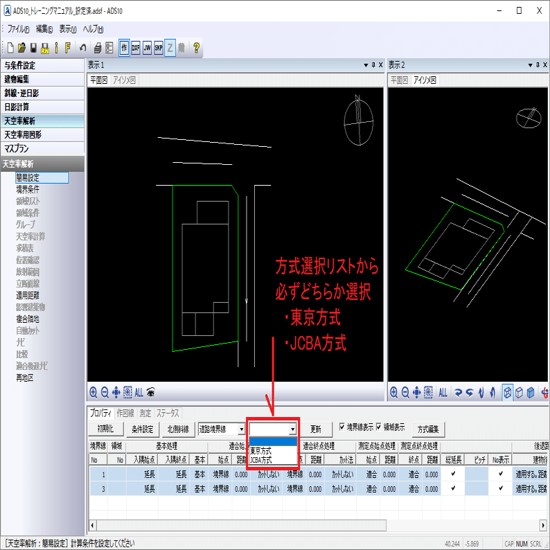Open a file with the folder icon
Image resolution: width=550 pixels, height=550 pixels.
click(21, 48)
